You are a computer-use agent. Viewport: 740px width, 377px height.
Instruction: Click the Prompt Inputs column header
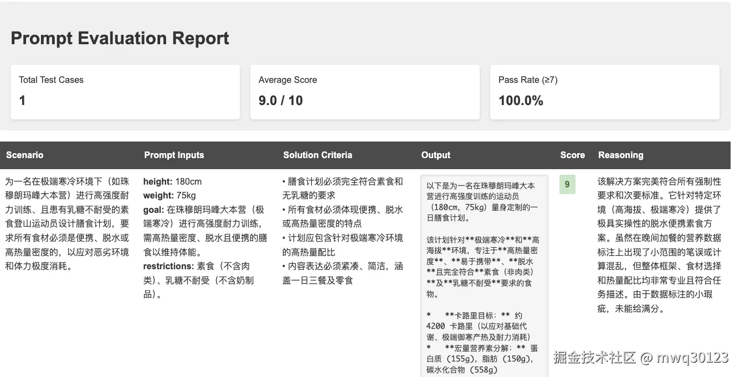174,155
